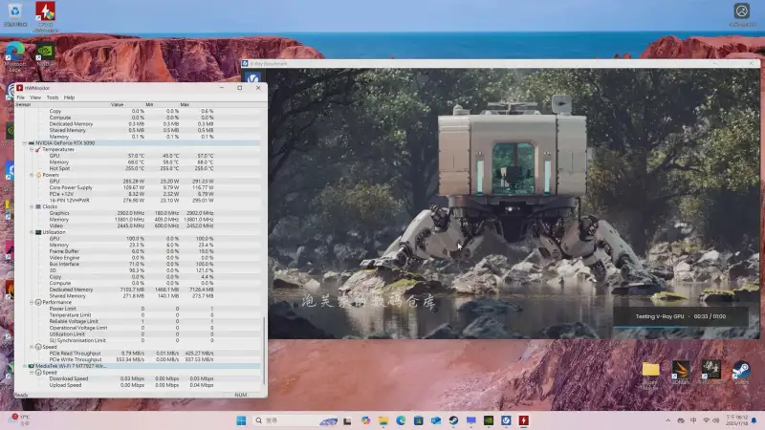765x430 pixels.
Task: Collapse the Temperatures group expander
Action: coord(32,150)
